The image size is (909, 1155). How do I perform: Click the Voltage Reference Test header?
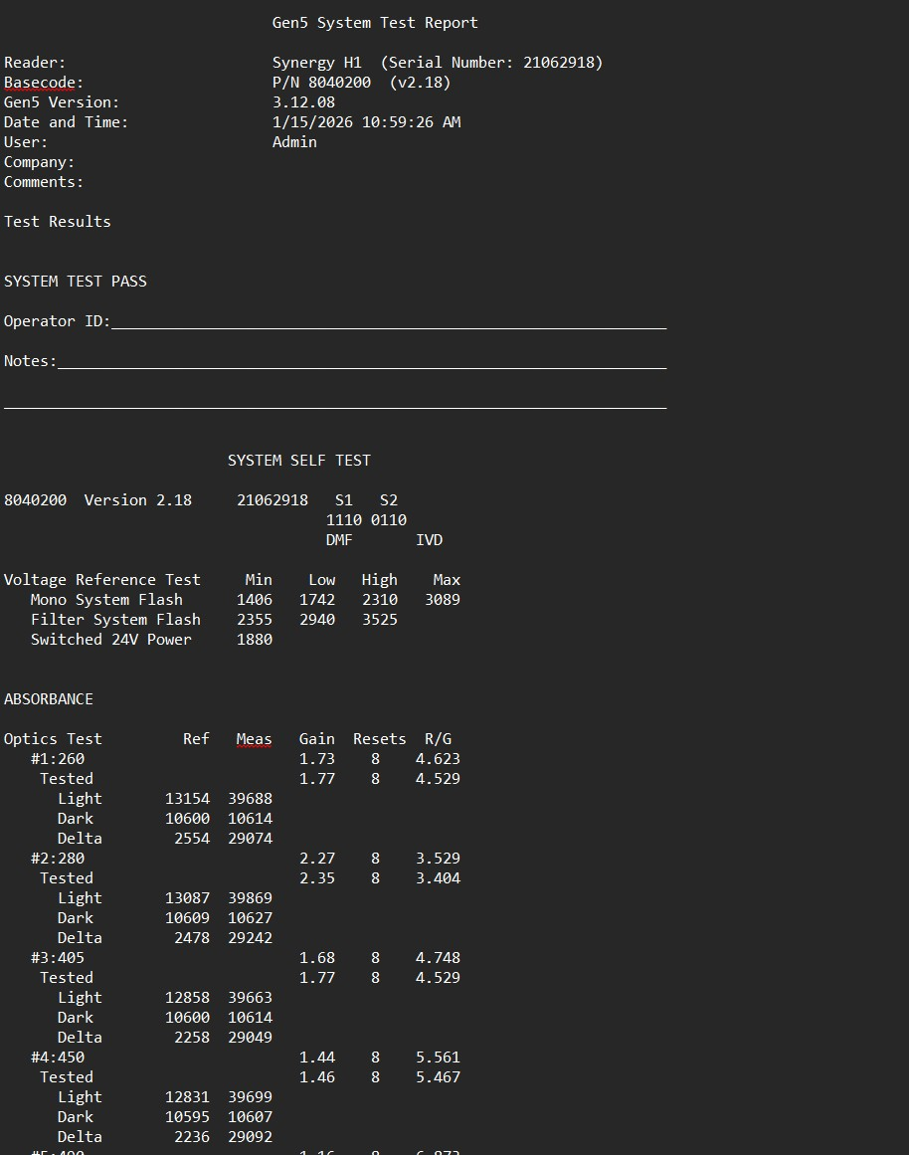pos(102,580)
